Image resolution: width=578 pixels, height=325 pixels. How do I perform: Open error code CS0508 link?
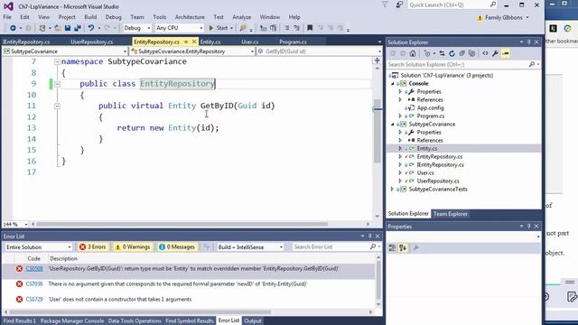(x=34, y=269)
